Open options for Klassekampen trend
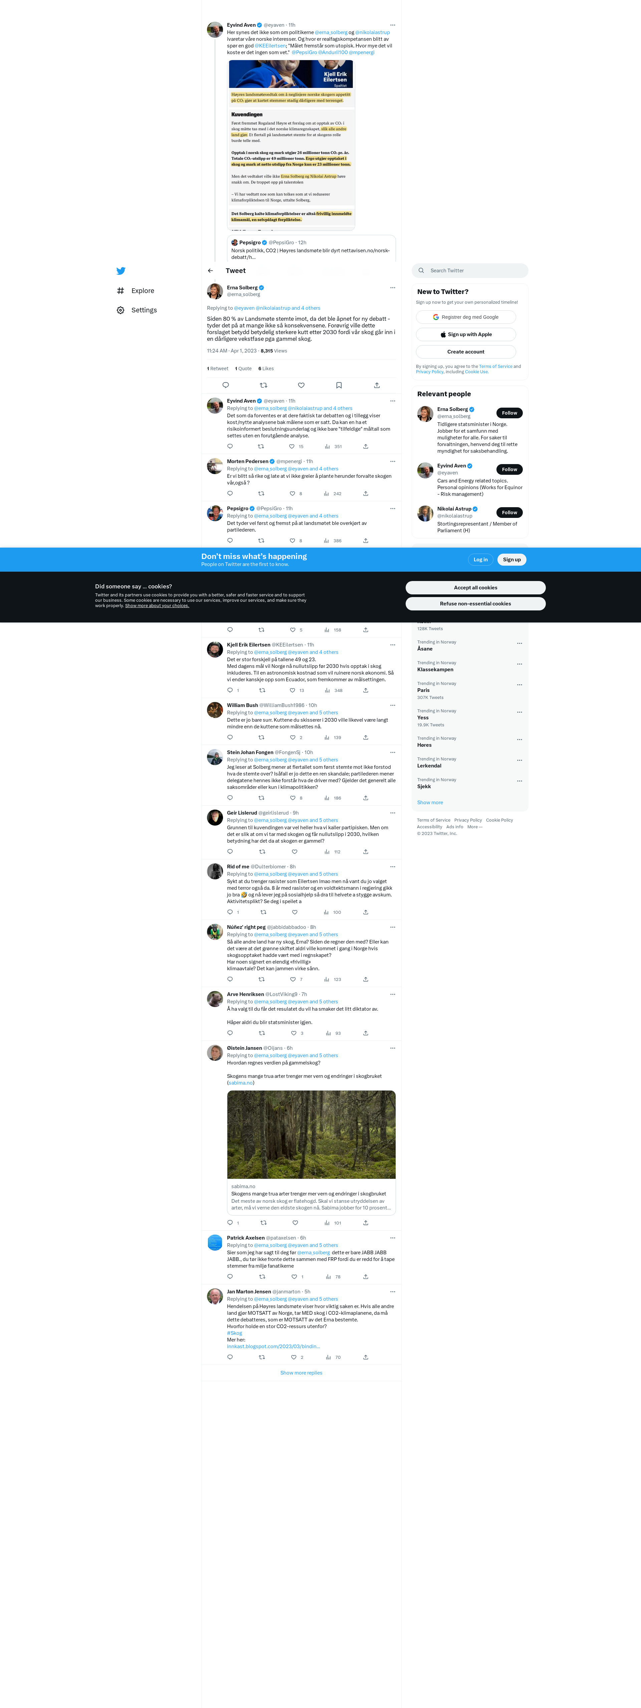Screen dimensions: 641x1708 coord(520,664)
